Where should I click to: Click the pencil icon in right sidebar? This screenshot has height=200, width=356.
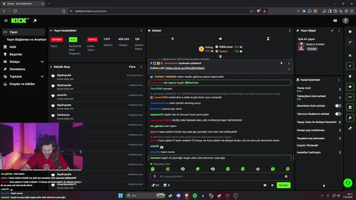coord(350,42)
